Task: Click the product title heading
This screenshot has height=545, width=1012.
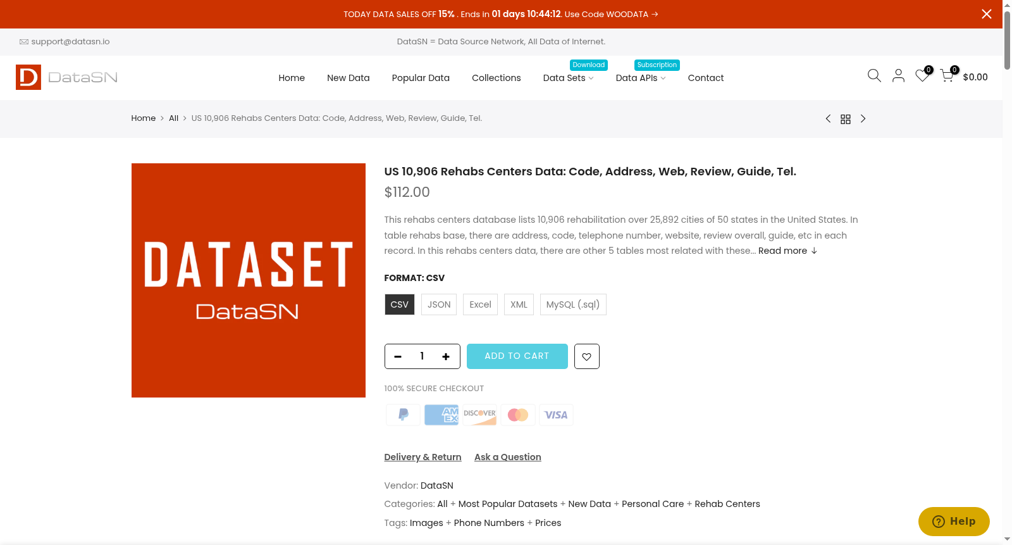Action: click(590, 172)
